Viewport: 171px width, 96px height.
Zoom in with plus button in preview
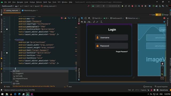pos(162,68)
